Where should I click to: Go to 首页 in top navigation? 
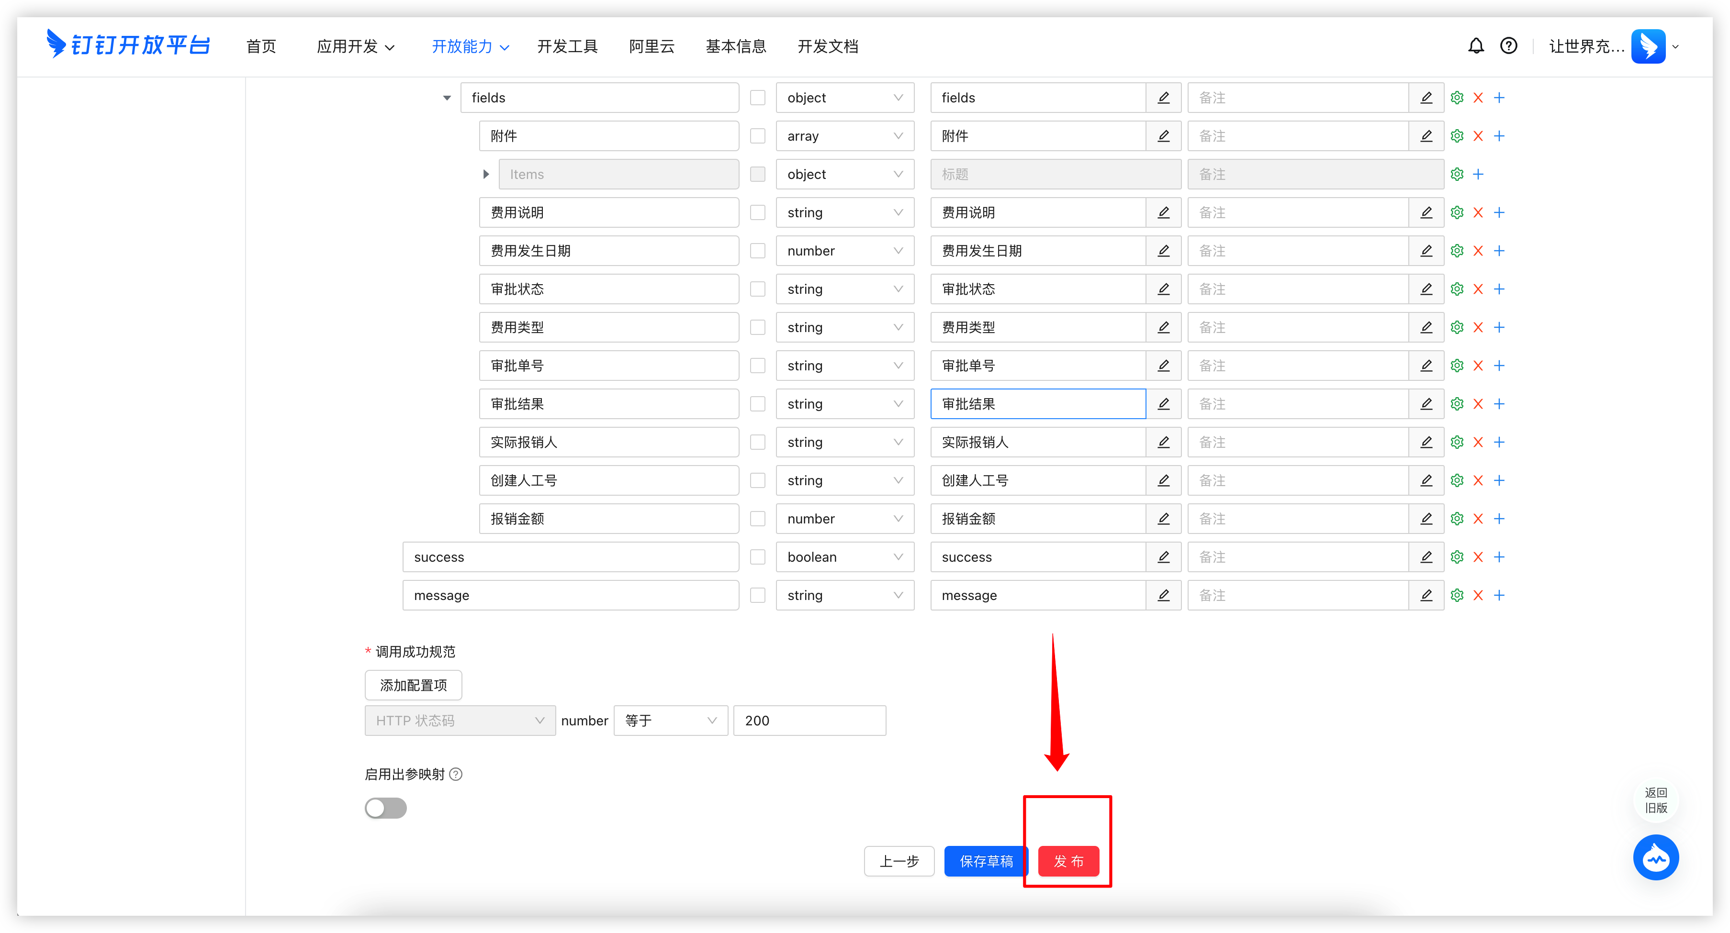[x=261, y=46]
